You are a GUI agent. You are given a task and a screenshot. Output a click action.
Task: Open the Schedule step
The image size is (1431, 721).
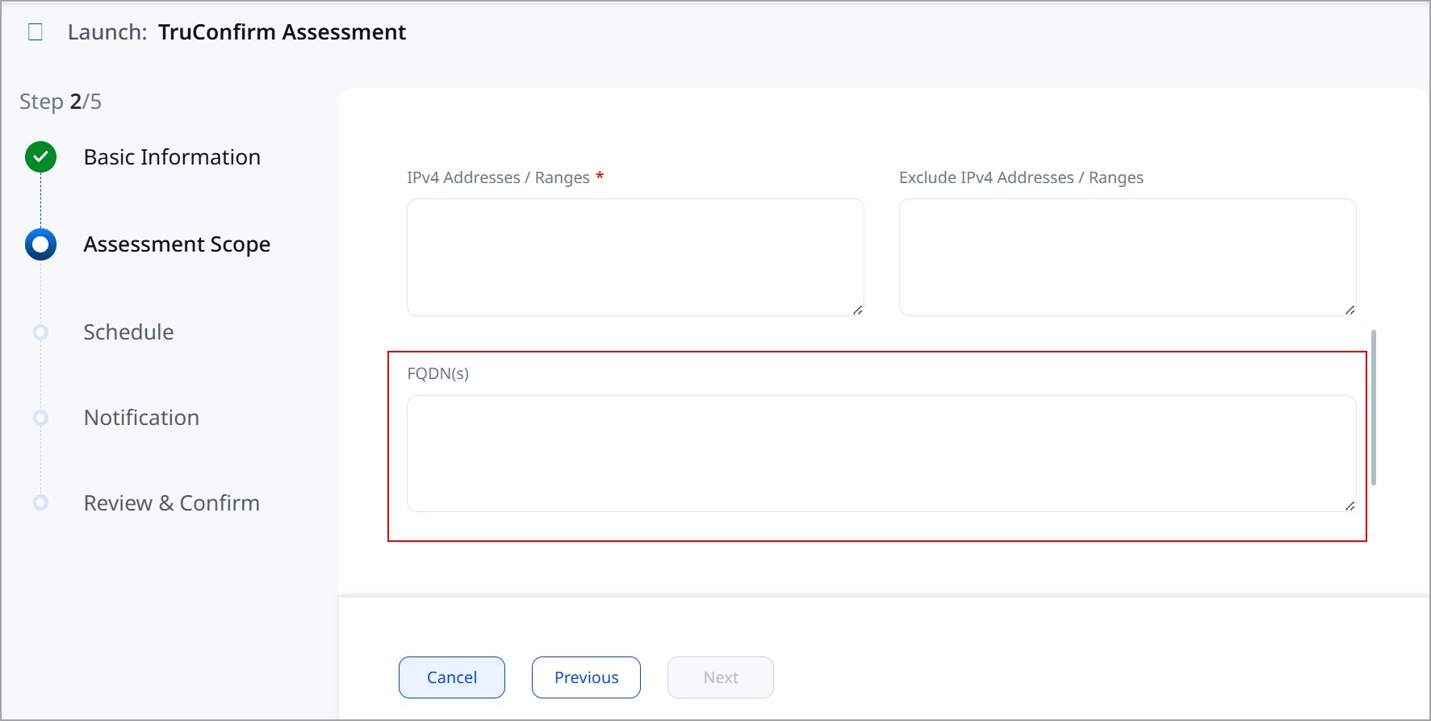pos(128,332)
